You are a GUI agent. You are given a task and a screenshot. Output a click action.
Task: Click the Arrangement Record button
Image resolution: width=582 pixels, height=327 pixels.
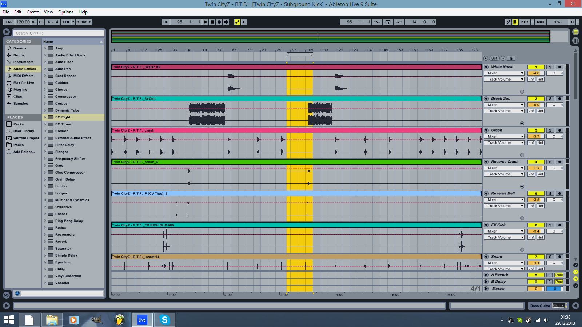(219, 22)
